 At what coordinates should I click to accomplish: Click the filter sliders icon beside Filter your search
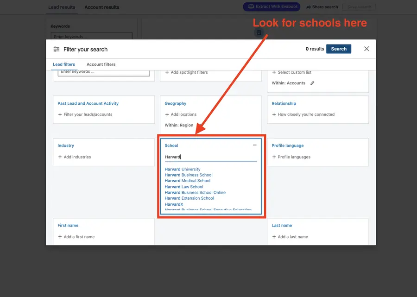tap(57, 49)
